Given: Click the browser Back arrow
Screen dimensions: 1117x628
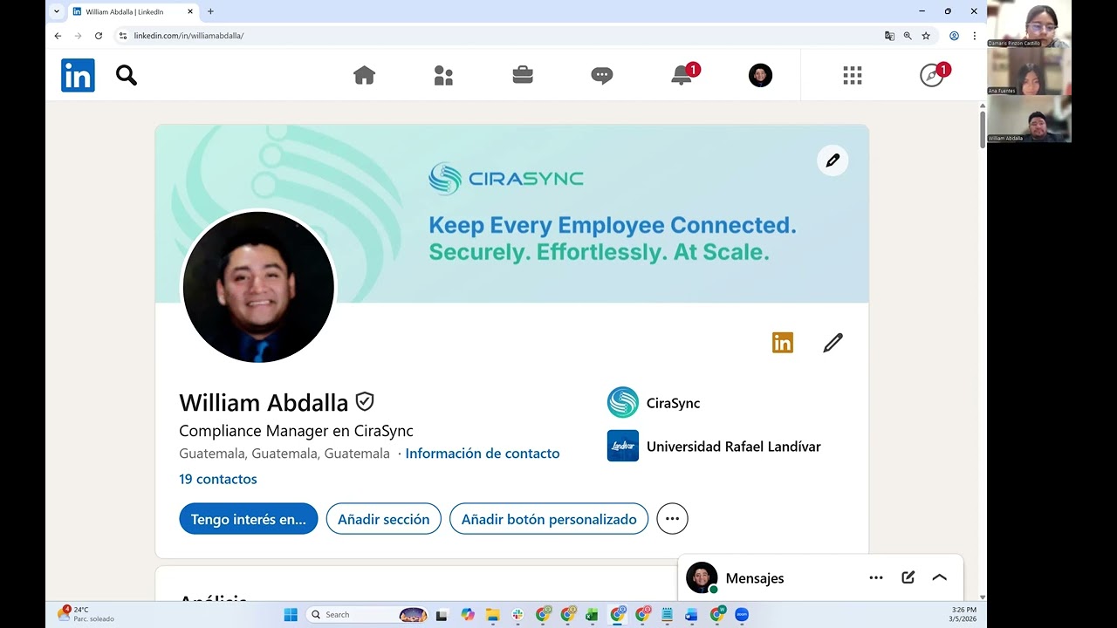Looking at the screenshot, I should (58, 36).
